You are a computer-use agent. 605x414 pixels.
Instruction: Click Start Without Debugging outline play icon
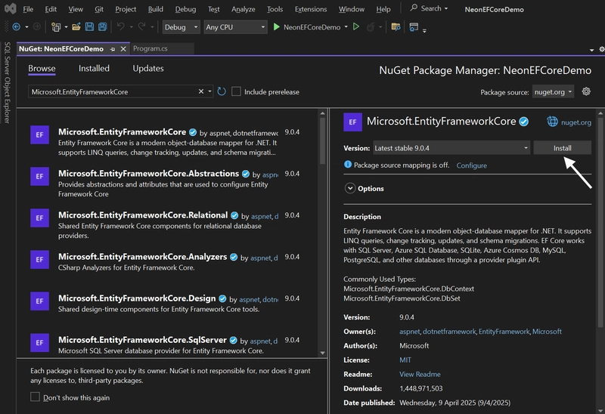click(356, 27)
